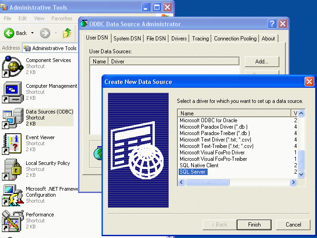Click the Finish button
317x238 pixels.
tap(254, 225)
